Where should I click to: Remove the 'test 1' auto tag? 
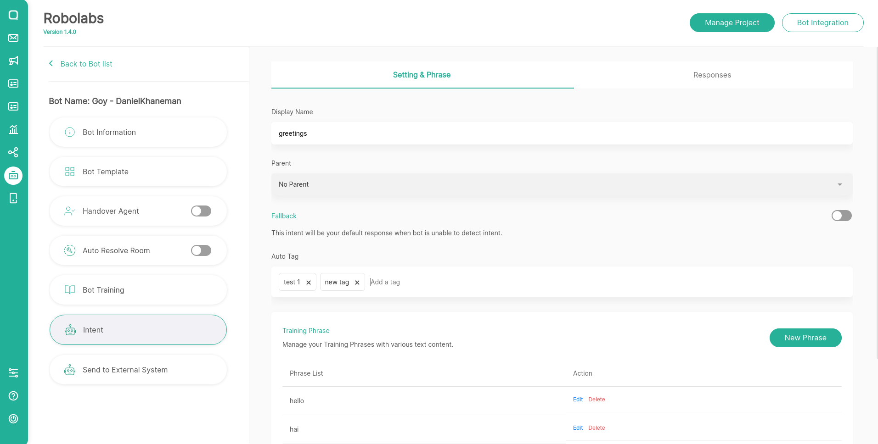309,283
